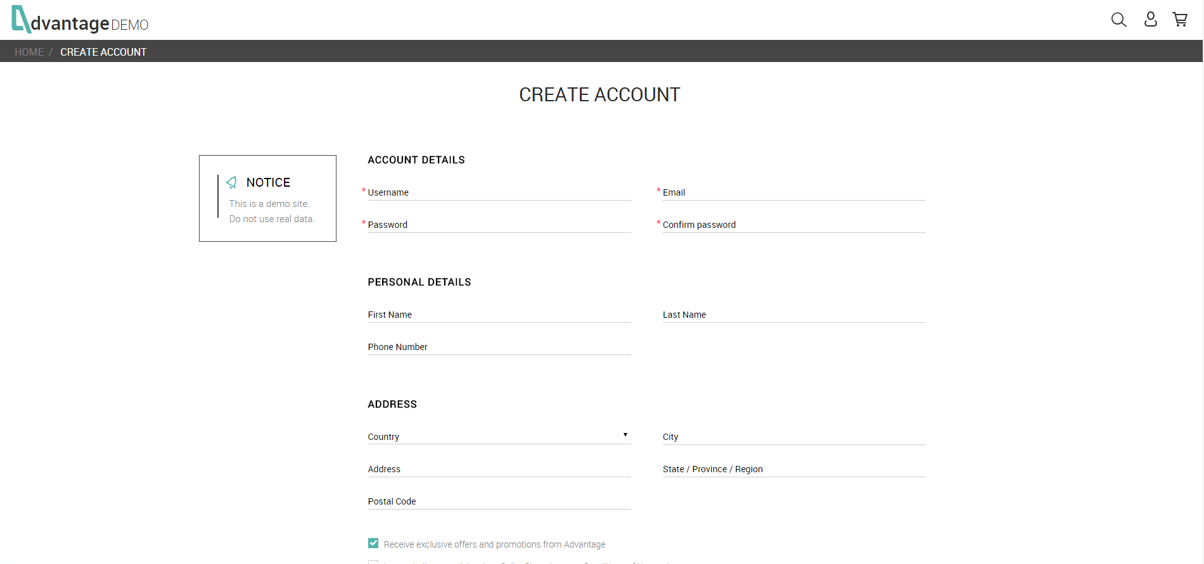1204x564 pixels.
Task: Open the search magnifier icon
Action: pos(1118,20)
